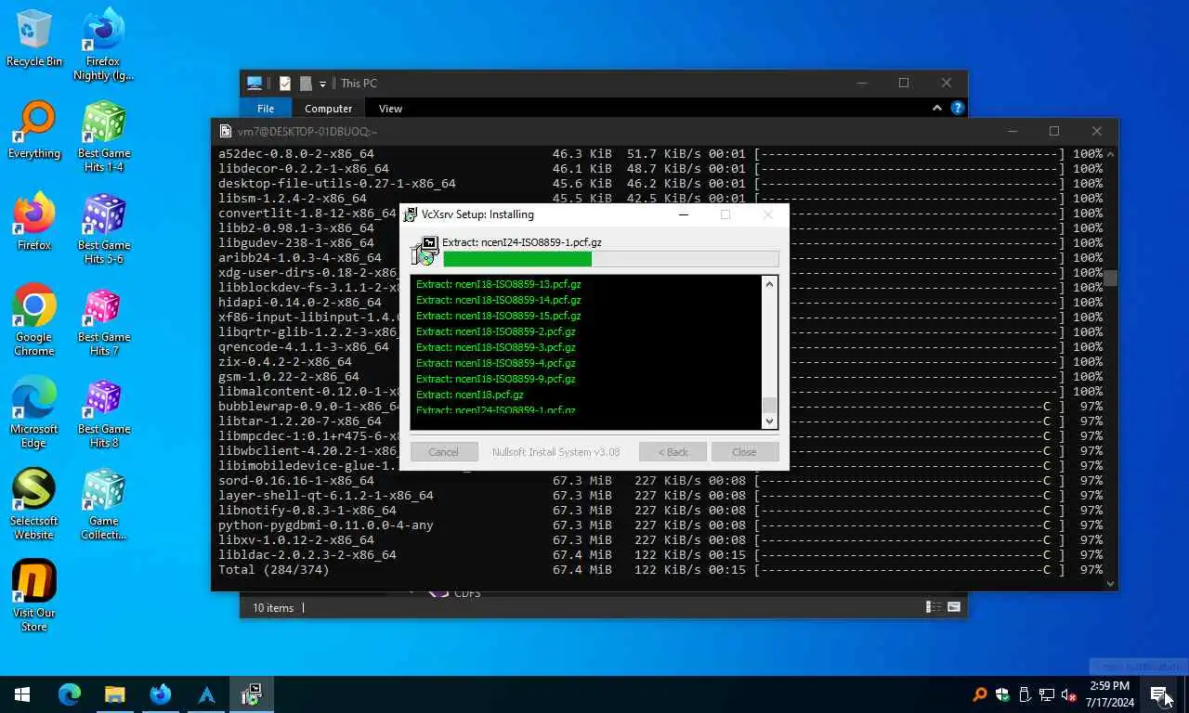Launch the Firefox Nightly desktop shortcut
Image resolution: width=1189 pixels, height=713 pixels.
click(x=103, y=45)
